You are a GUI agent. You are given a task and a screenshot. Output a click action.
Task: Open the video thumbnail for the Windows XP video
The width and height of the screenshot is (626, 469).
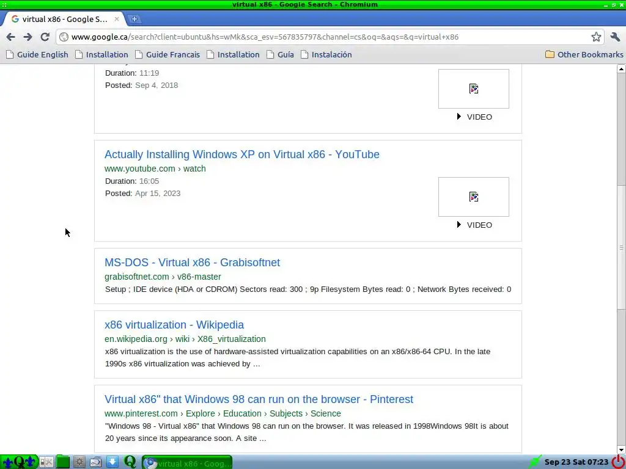pyautogui.click(x=474, y=197)
